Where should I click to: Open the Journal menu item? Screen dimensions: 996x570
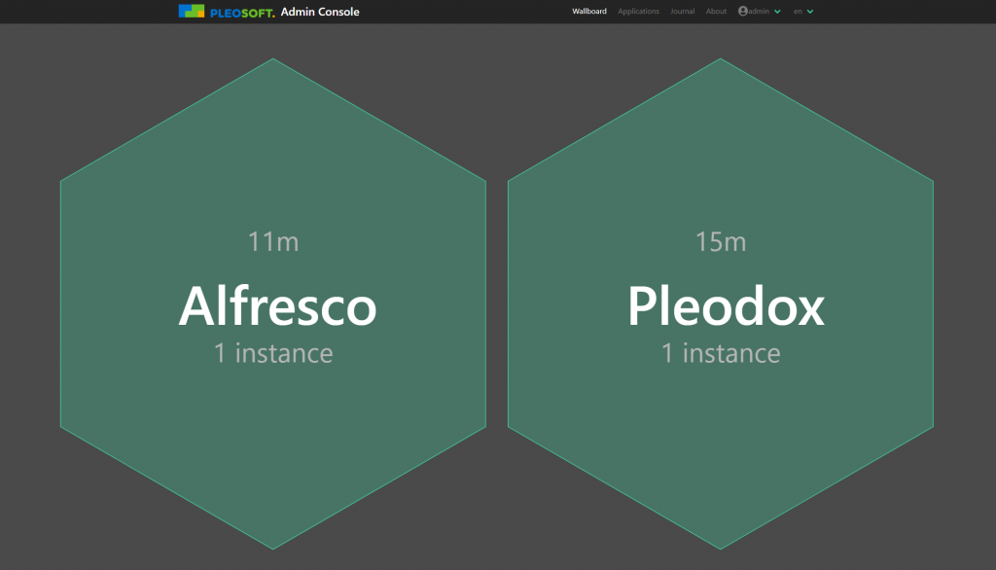(x=682, y=12)
